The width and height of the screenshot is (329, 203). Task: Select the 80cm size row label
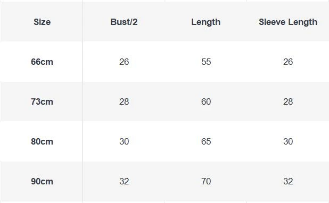(x=42, y=141)
